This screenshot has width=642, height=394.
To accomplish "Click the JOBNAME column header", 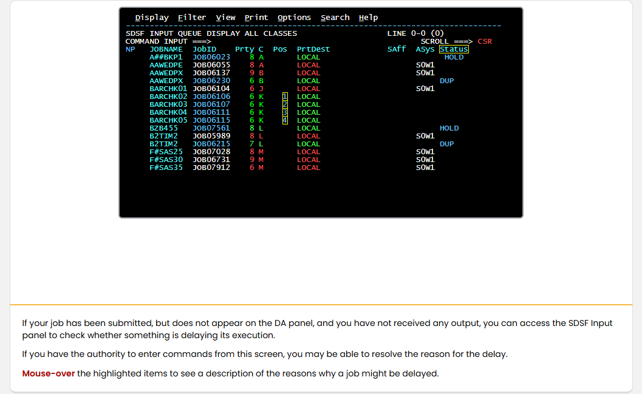I will [166, 49].
